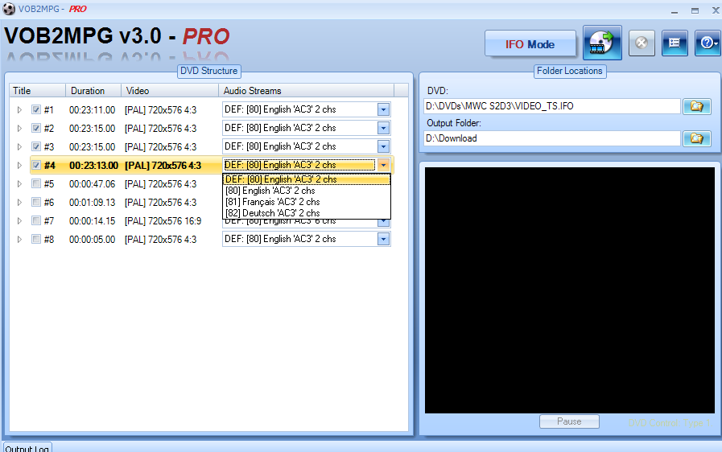
Task: Check title #6 checkbox
Action: (x=36, y=202)
